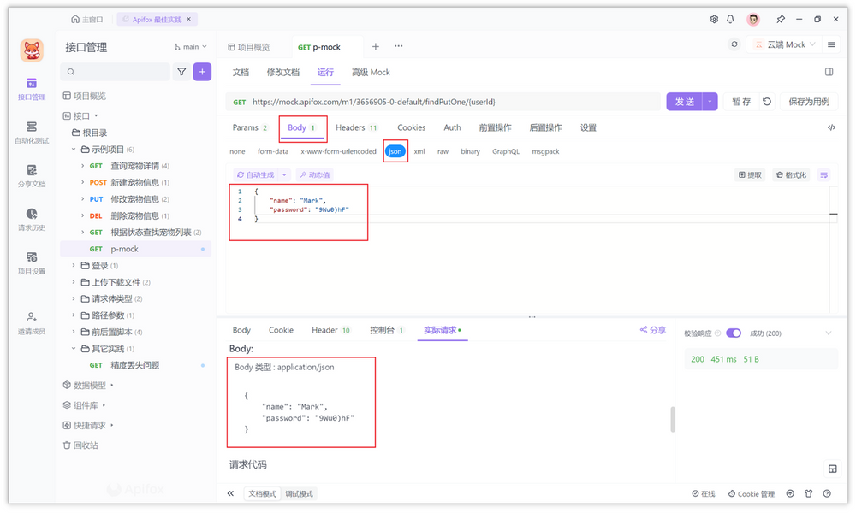Viewport: 856px width, 513px height.
Task: Click the purple plus add button
Action: (x=202, y=73)
